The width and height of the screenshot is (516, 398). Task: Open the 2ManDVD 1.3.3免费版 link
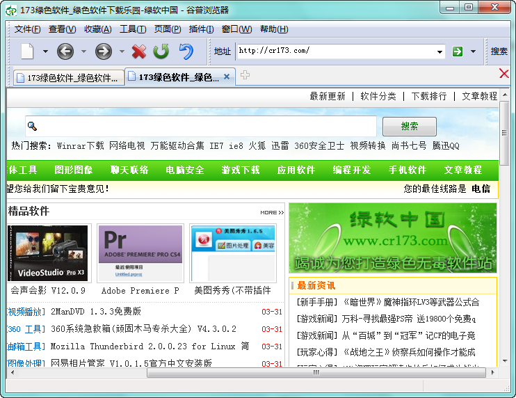click(x=96, y=312)
